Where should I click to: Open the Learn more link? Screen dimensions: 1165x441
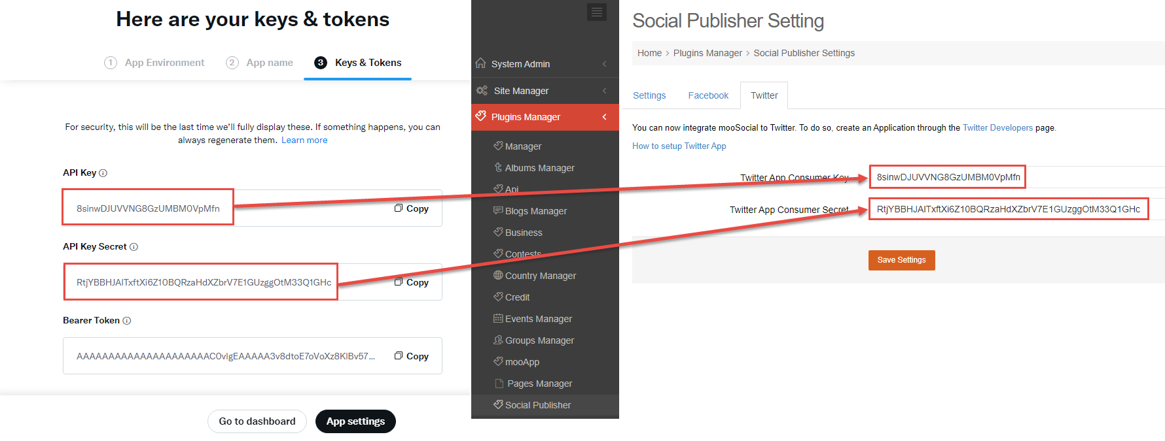304,140
